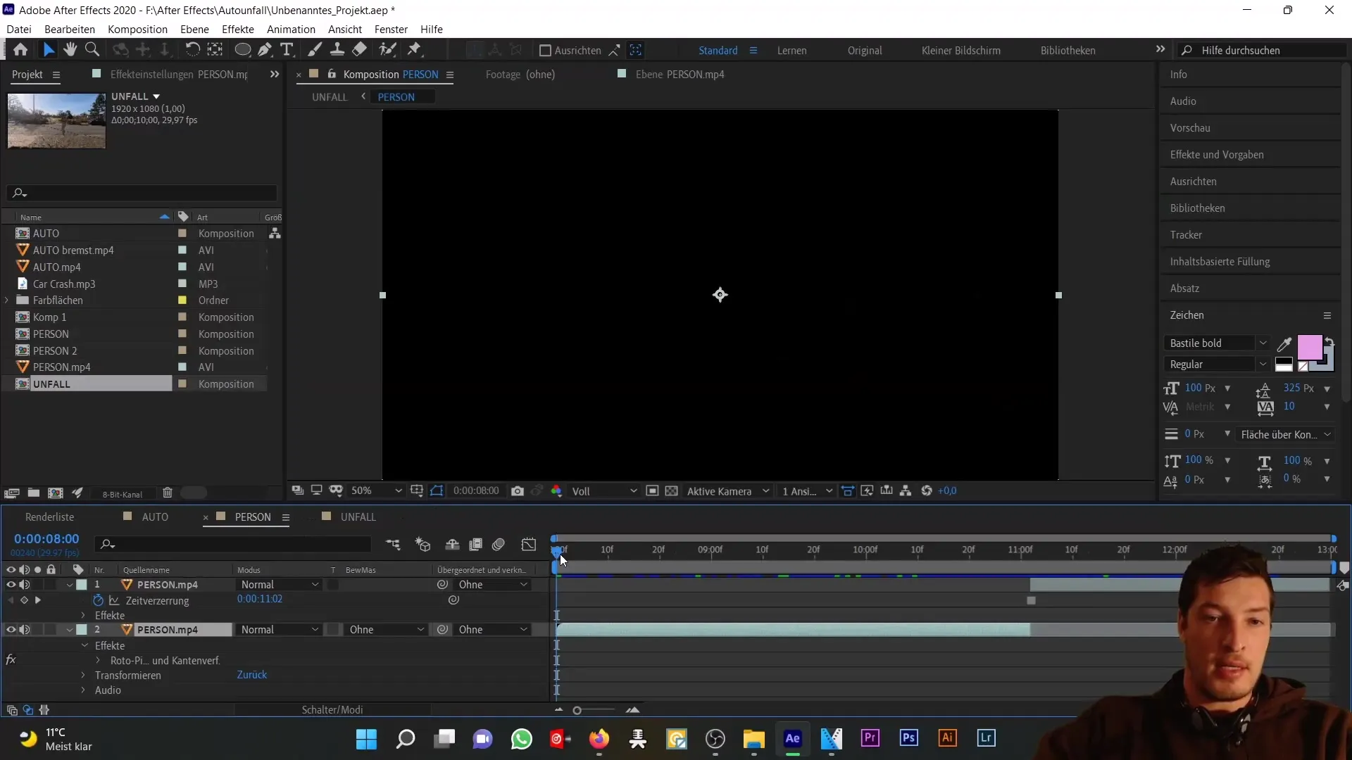This screenshot has height=760, width=1352.
Task: Open the graph editor icon
Action: pos(529,545)
